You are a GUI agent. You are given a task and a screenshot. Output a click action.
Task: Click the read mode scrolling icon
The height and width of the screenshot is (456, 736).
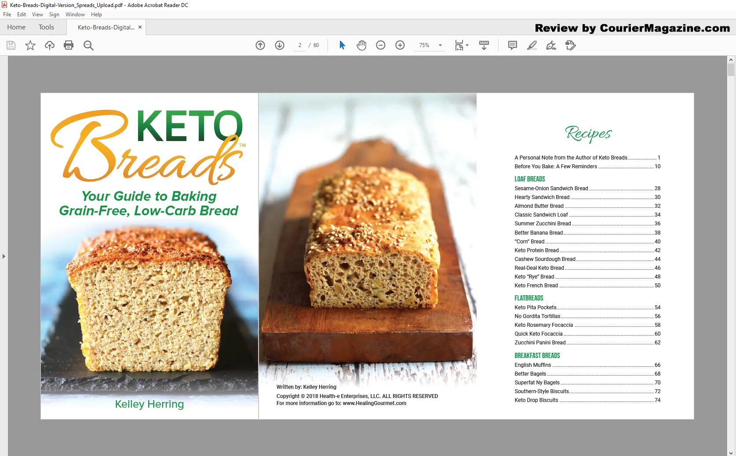pyautogui.click(x=484, y=45)
